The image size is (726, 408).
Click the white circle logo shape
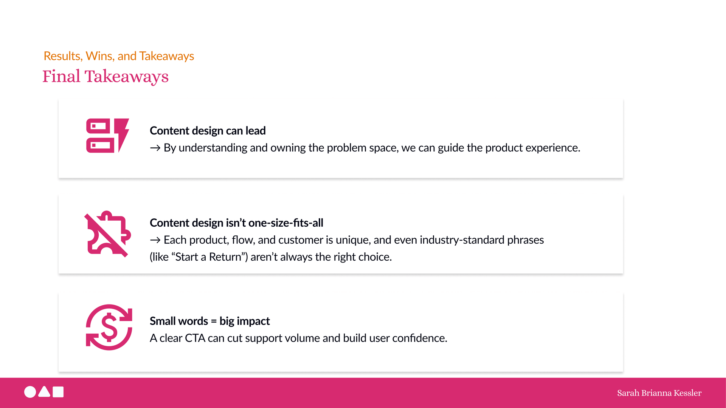pyautogui.click(x=30, y=392)
